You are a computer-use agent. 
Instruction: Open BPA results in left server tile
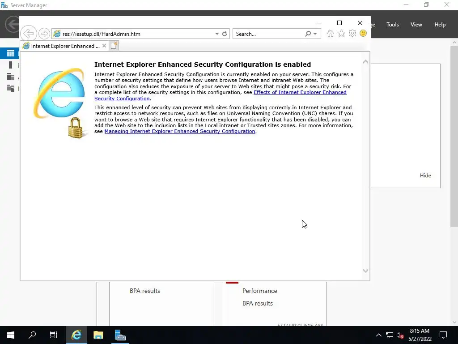145,291
